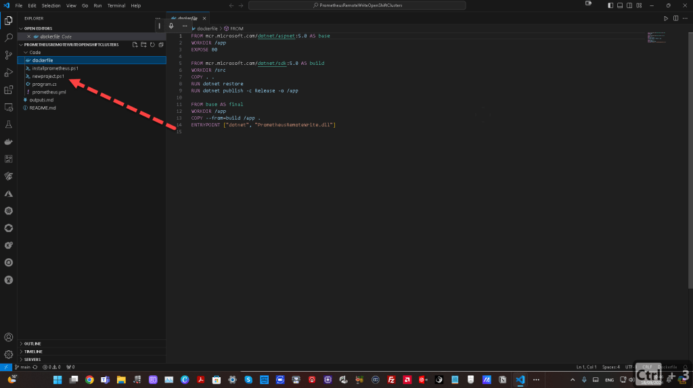Open the Manage gear icon
The image size is (693, 388).
pyautogui.click(x=8, y=354)
